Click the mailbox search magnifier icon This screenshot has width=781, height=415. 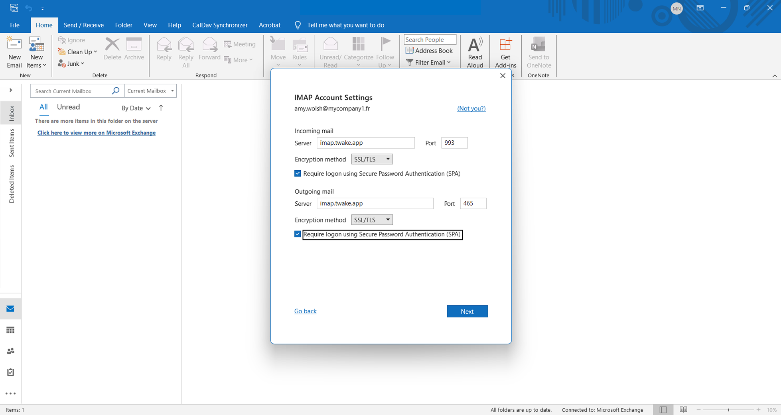pyautogui.click(x=116, y=91)
